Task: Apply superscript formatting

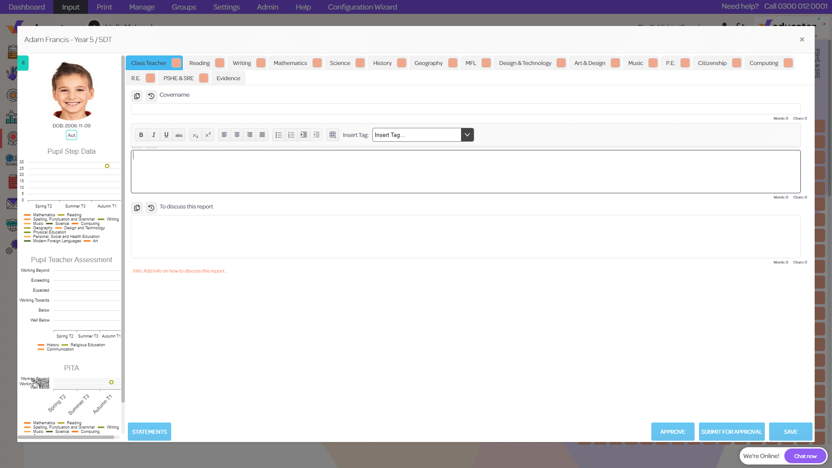Action: (x=208, y=135)
